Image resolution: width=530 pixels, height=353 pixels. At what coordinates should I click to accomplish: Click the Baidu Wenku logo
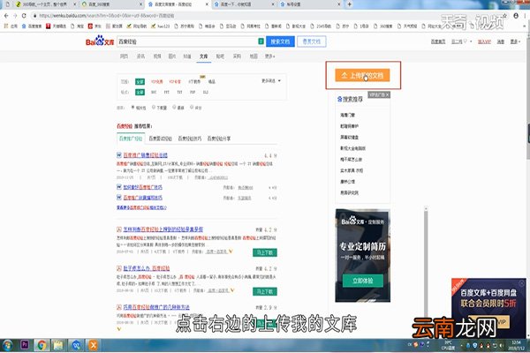pyautogui.click(x=100, y=41)
